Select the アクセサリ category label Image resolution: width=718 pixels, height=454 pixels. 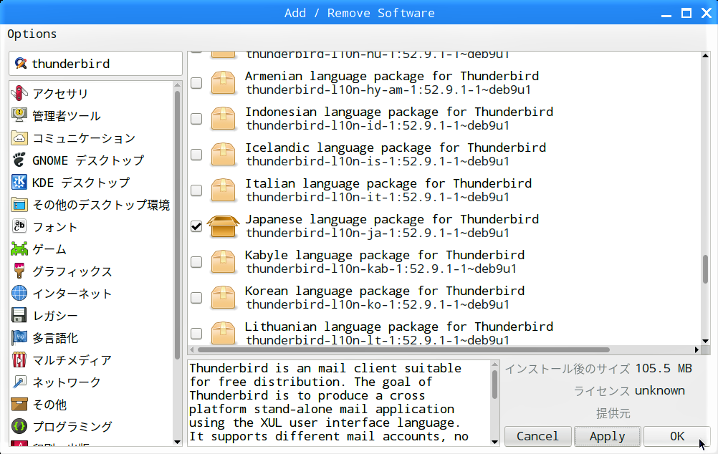(60, 93)
